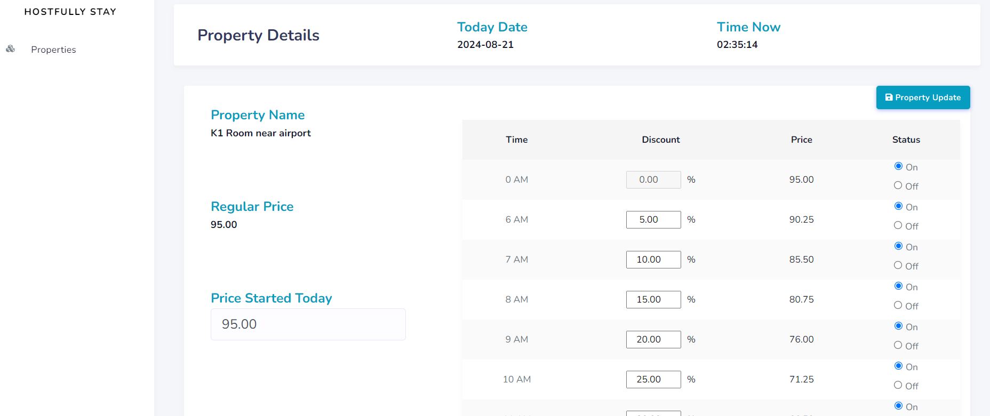Select the 10 AM discount input
Screen dimensions: 990x416
point(653,379)
